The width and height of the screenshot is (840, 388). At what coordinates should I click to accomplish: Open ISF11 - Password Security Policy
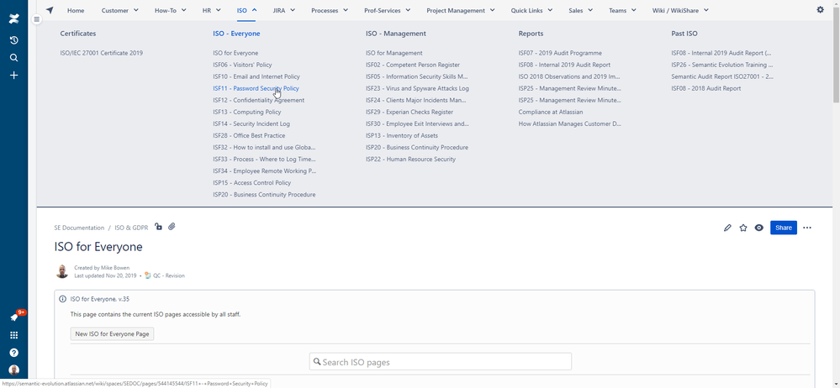click(x=256, y=88)
